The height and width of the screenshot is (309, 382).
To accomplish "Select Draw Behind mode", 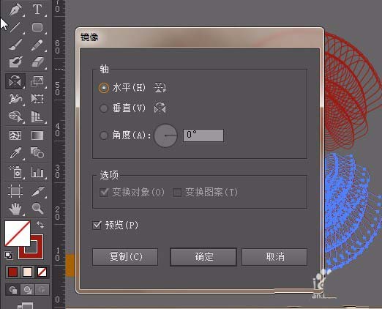I will coord(28,290).
